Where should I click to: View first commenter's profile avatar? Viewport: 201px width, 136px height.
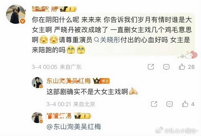pyautogui.click(x=16, y=14)
